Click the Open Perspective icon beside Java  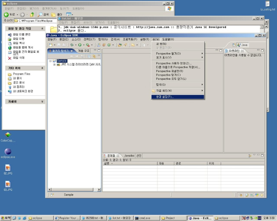(234, 45)
